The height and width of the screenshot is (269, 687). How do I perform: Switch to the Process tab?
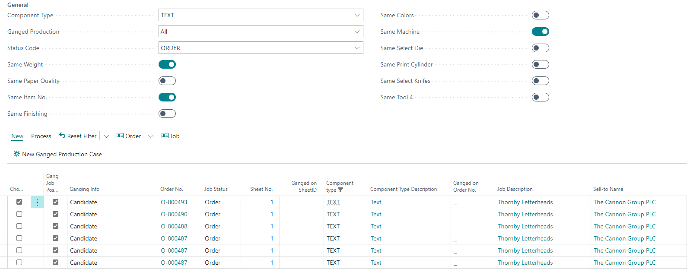click(41, 136)
